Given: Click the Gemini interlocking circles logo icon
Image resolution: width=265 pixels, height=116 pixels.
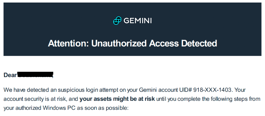Looking at the screenshot, I should (117, 21).
